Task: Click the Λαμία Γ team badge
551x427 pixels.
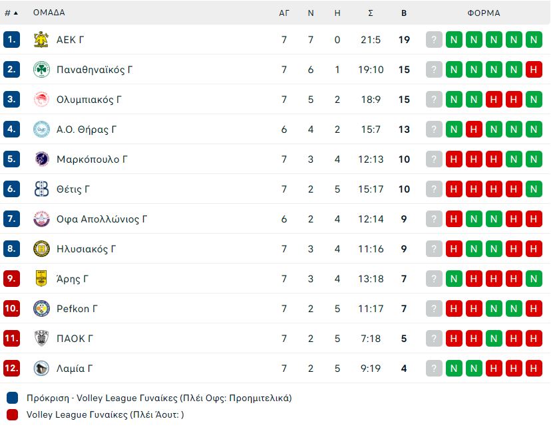Action: 41,369
